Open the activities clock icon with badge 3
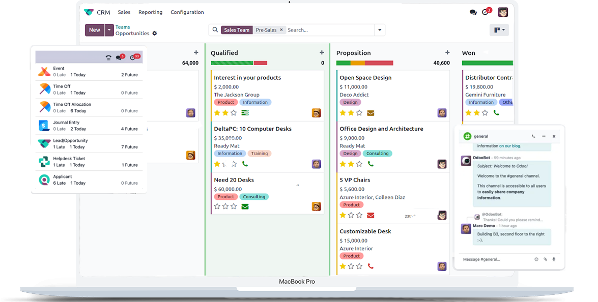Viewport: 598px width, 302px height. click(x=485, y=12)
